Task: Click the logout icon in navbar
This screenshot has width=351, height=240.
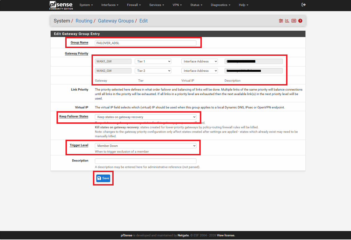Action: 303,5
